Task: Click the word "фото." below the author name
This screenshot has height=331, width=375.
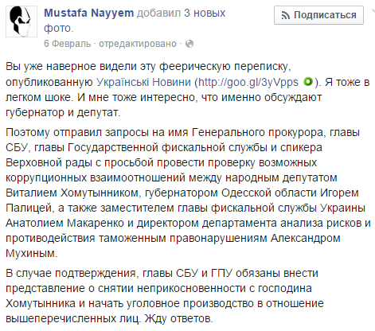Action: [58, 28]
